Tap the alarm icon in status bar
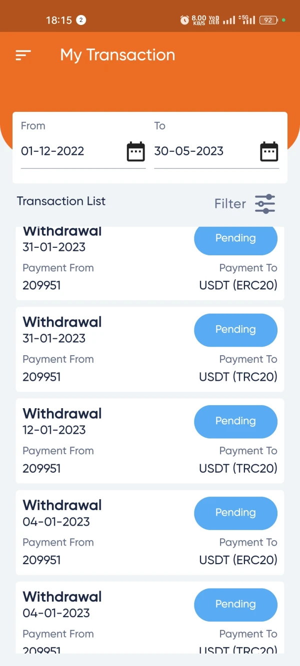This screenshot has width=300, height=666. pyautogui.click(x=184, y=20)
